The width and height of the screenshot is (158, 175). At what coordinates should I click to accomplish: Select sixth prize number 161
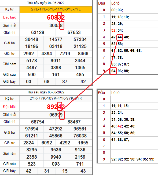56,75
